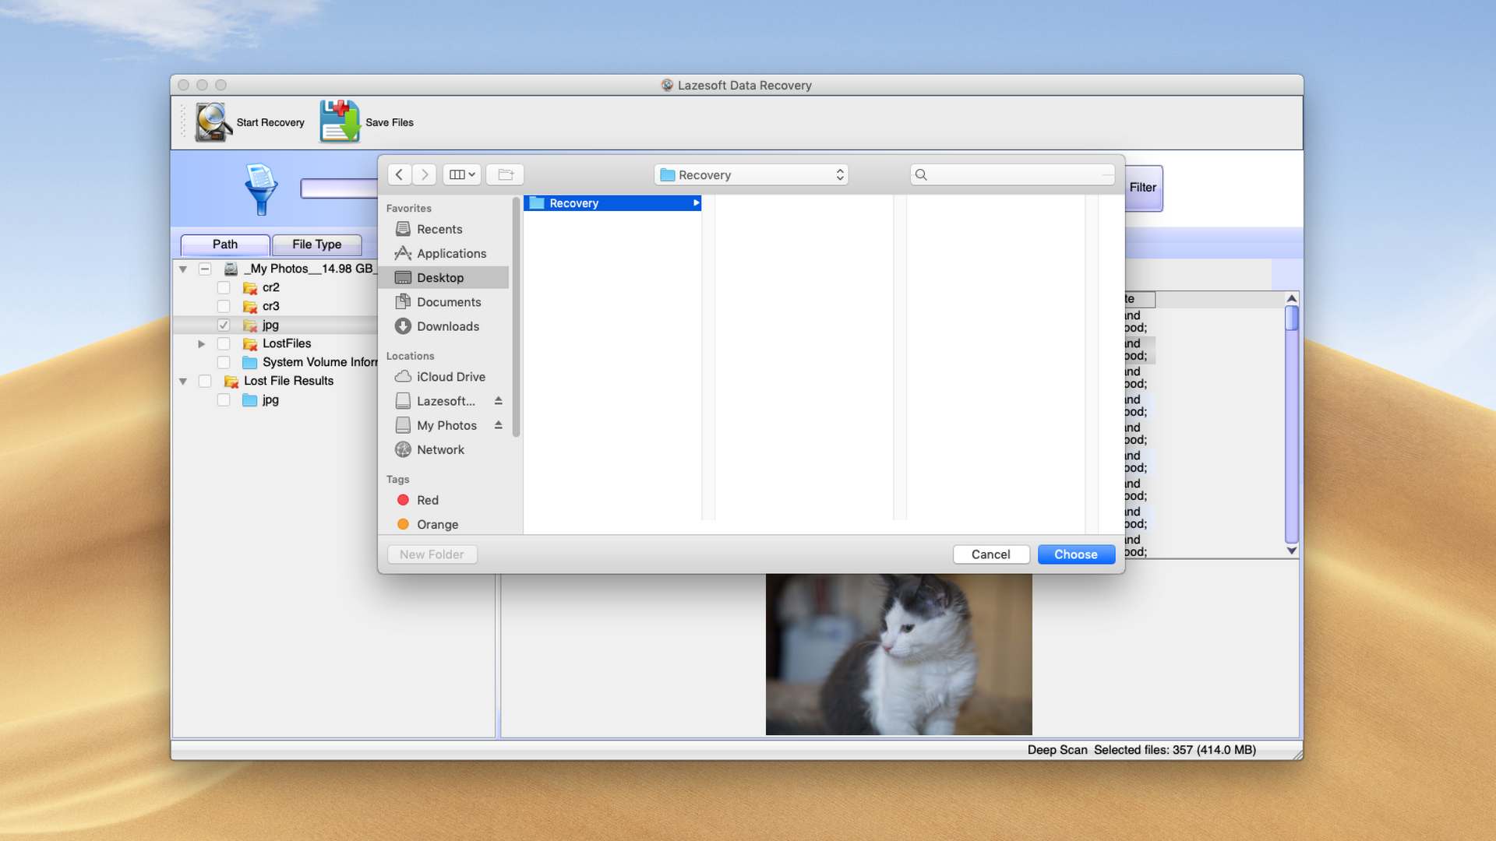Image resolution: width=1496 pixels, height=841 pixels.
Task: Uncheck the jpg folder checkbox under My Photos
Action: pos(224,325)
